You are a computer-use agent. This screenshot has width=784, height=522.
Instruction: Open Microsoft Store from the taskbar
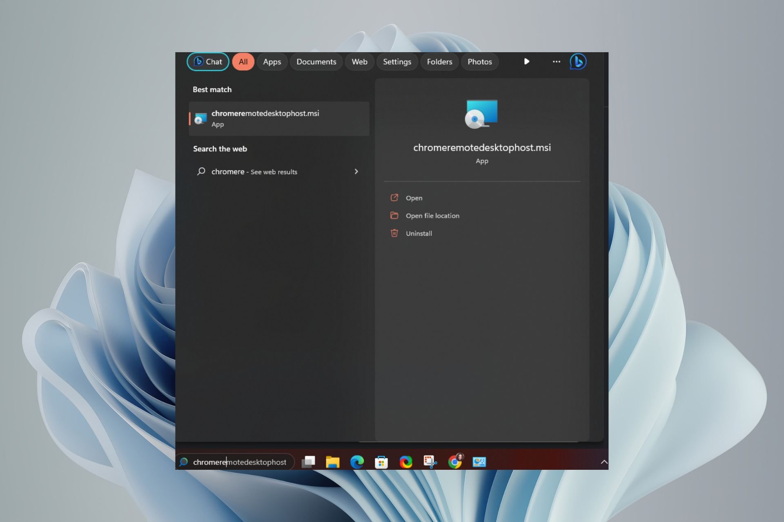pos(381,462)
